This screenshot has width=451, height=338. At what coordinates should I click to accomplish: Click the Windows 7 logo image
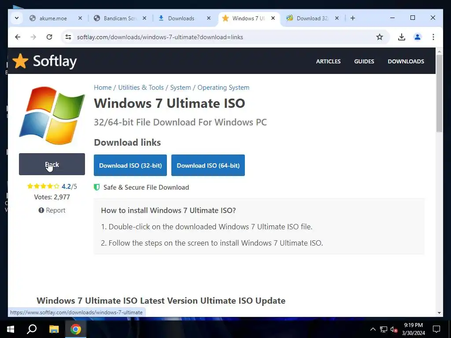[x=52, y=116]
